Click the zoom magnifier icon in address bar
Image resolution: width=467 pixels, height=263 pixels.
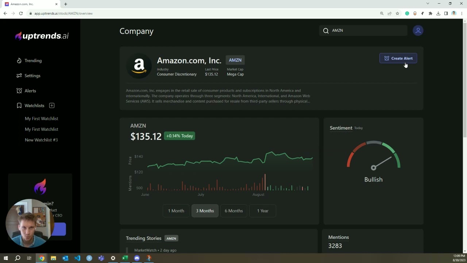[x=382, y=14]
